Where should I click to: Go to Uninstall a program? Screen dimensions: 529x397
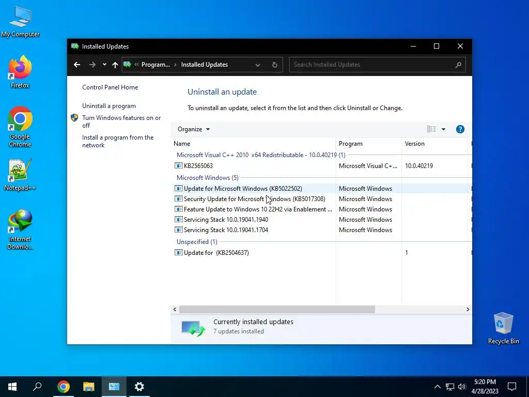tap(109, 106)
